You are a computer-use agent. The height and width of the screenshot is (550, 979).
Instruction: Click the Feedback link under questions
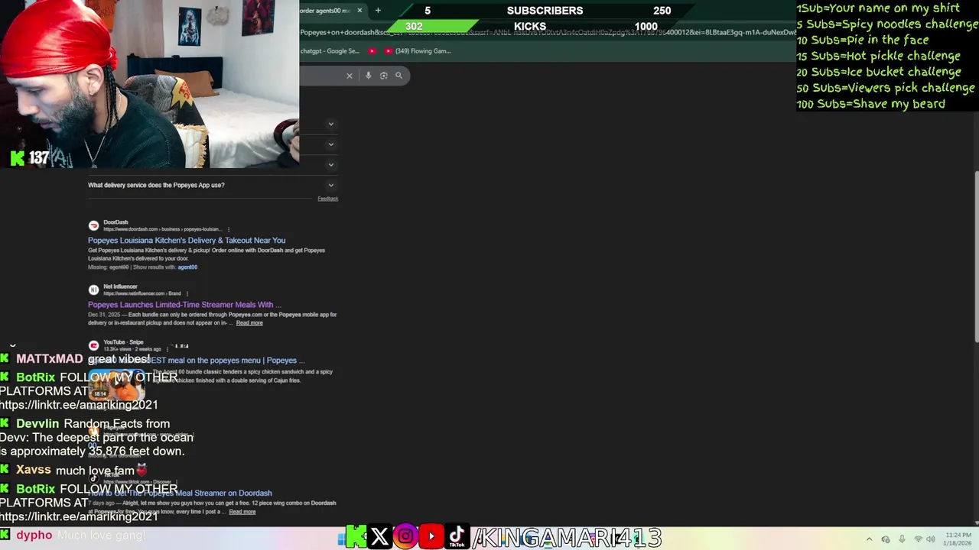327,199
